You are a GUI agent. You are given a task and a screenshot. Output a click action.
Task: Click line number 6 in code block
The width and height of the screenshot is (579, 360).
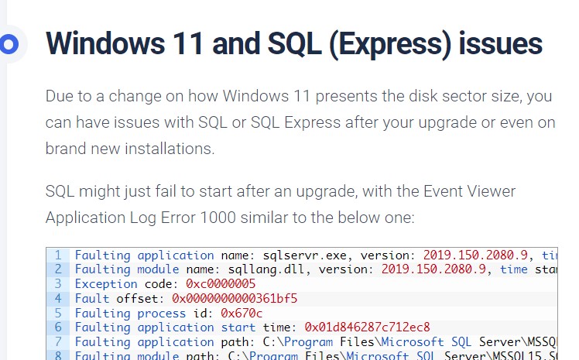(58, 327)
